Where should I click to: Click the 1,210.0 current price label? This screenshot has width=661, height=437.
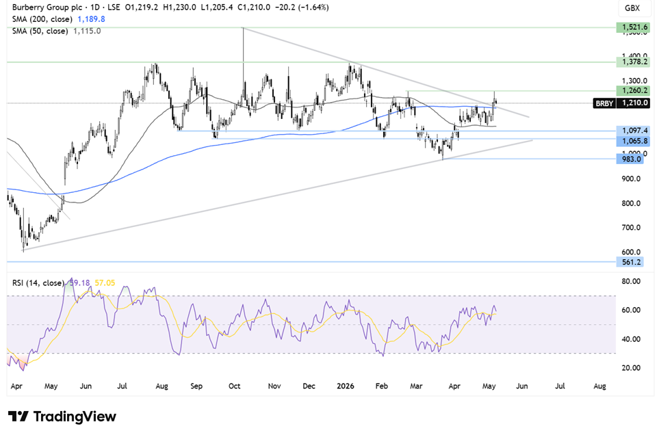click(x=633, y=103)
